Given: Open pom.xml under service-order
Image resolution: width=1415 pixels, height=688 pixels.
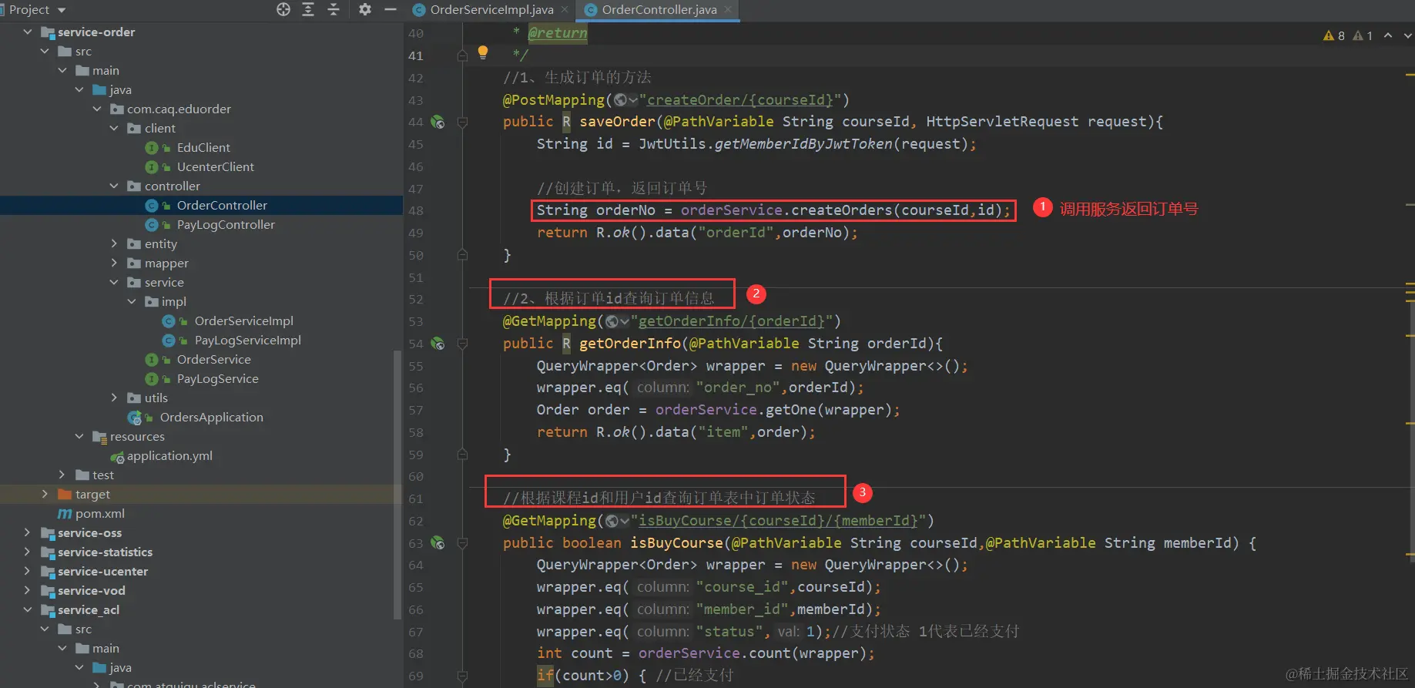Looking at the screenshot, I should (x=99, y=513).
